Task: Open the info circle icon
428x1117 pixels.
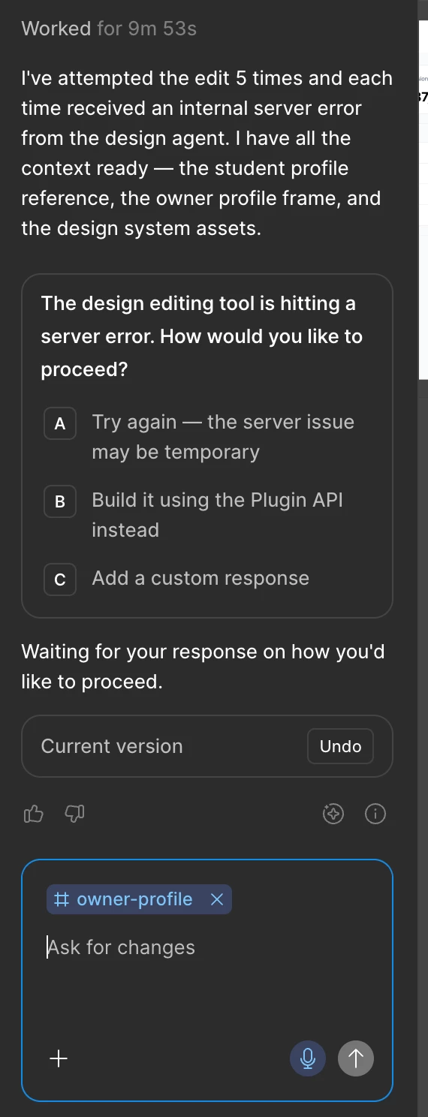Action: click(x=375, y=814)
